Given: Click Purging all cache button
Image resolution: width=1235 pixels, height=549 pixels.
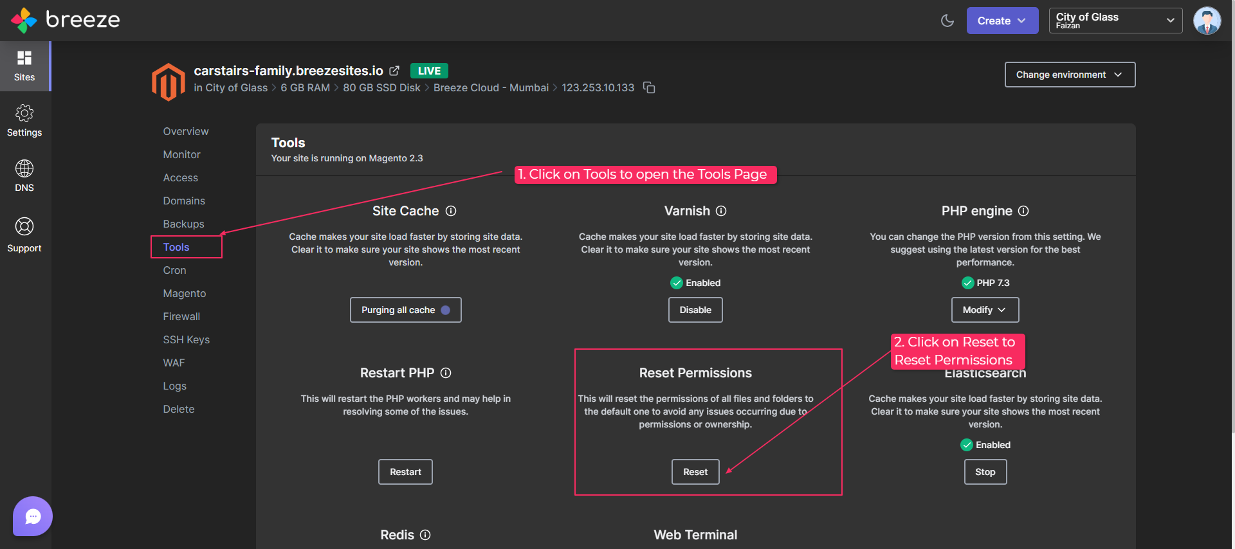Looking at the screenshot, I should point(406,310).
